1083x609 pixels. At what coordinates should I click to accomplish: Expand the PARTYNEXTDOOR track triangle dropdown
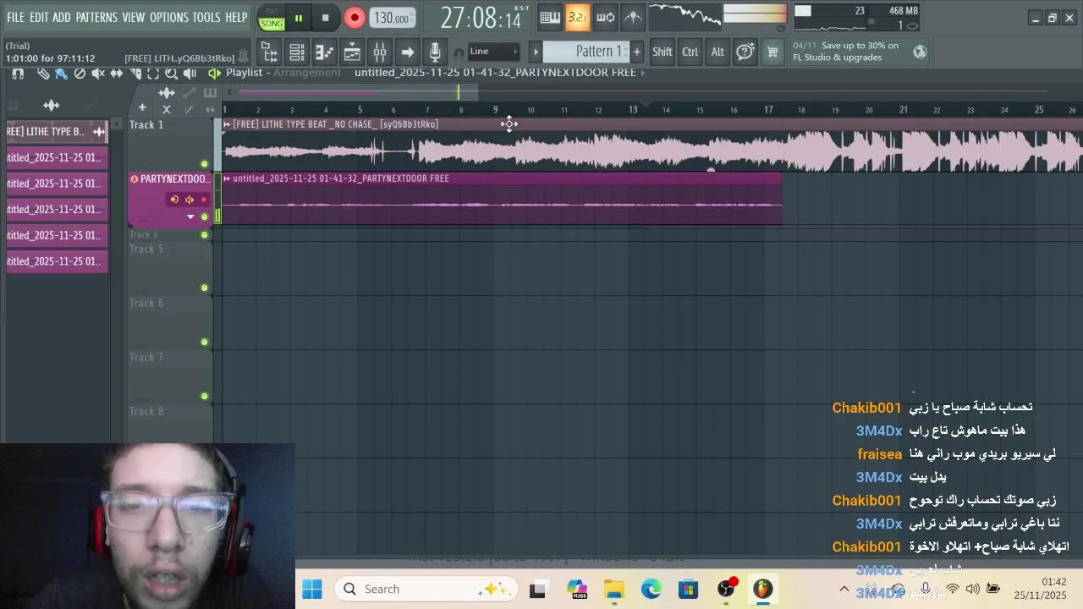(190, 217)
